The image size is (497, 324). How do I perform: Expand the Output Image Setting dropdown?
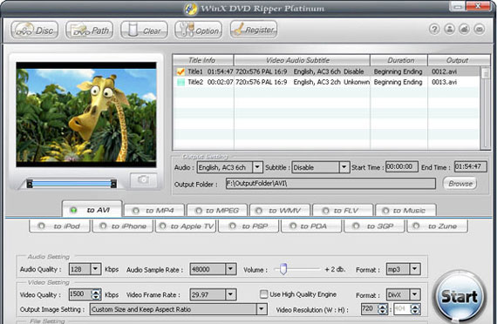tap(262, 309)
